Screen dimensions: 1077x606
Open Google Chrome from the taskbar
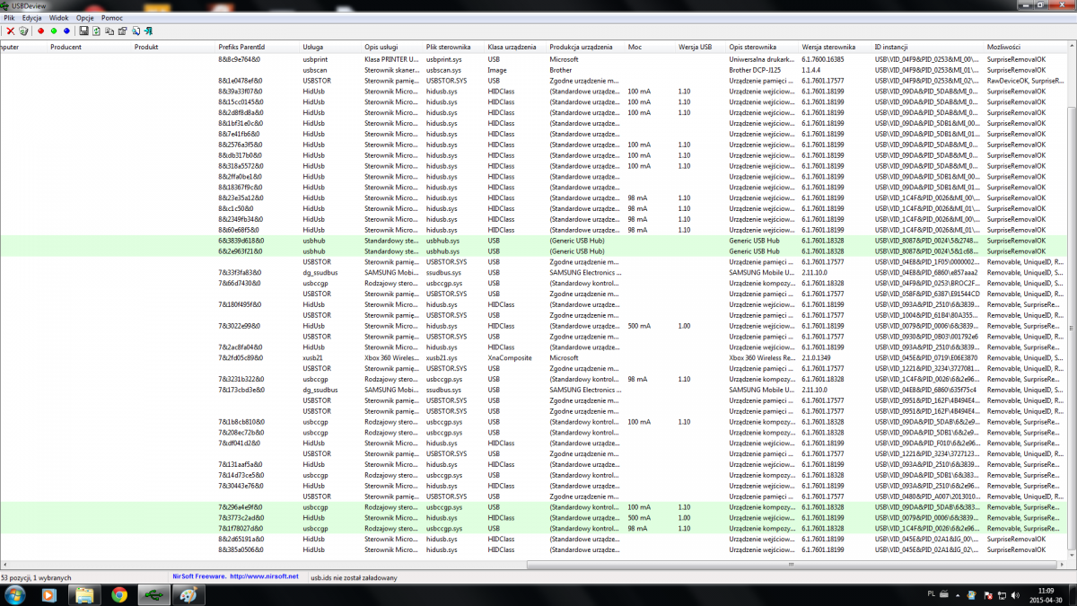pyautogui.click(x=119, y=594)
